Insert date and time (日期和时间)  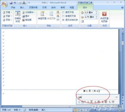point(17,16)
